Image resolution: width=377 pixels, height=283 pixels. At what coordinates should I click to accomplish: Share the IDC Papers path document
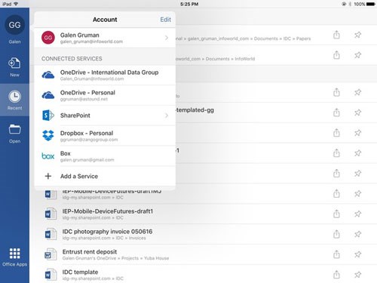click(336, 35)
